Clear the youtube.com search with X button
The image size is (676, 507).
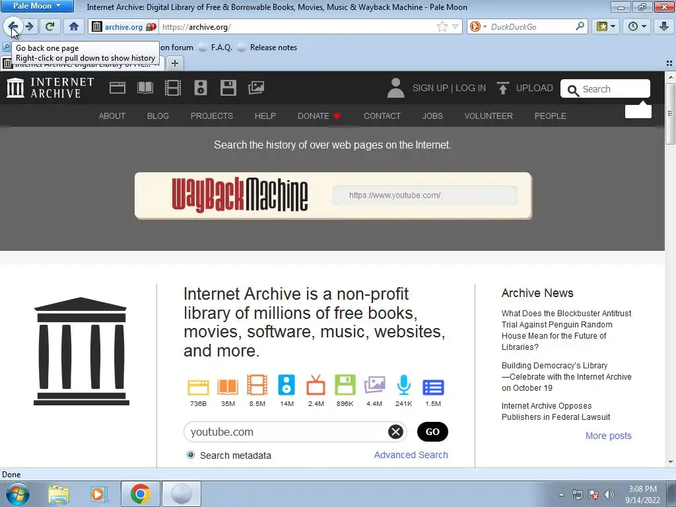coord(395,432)
